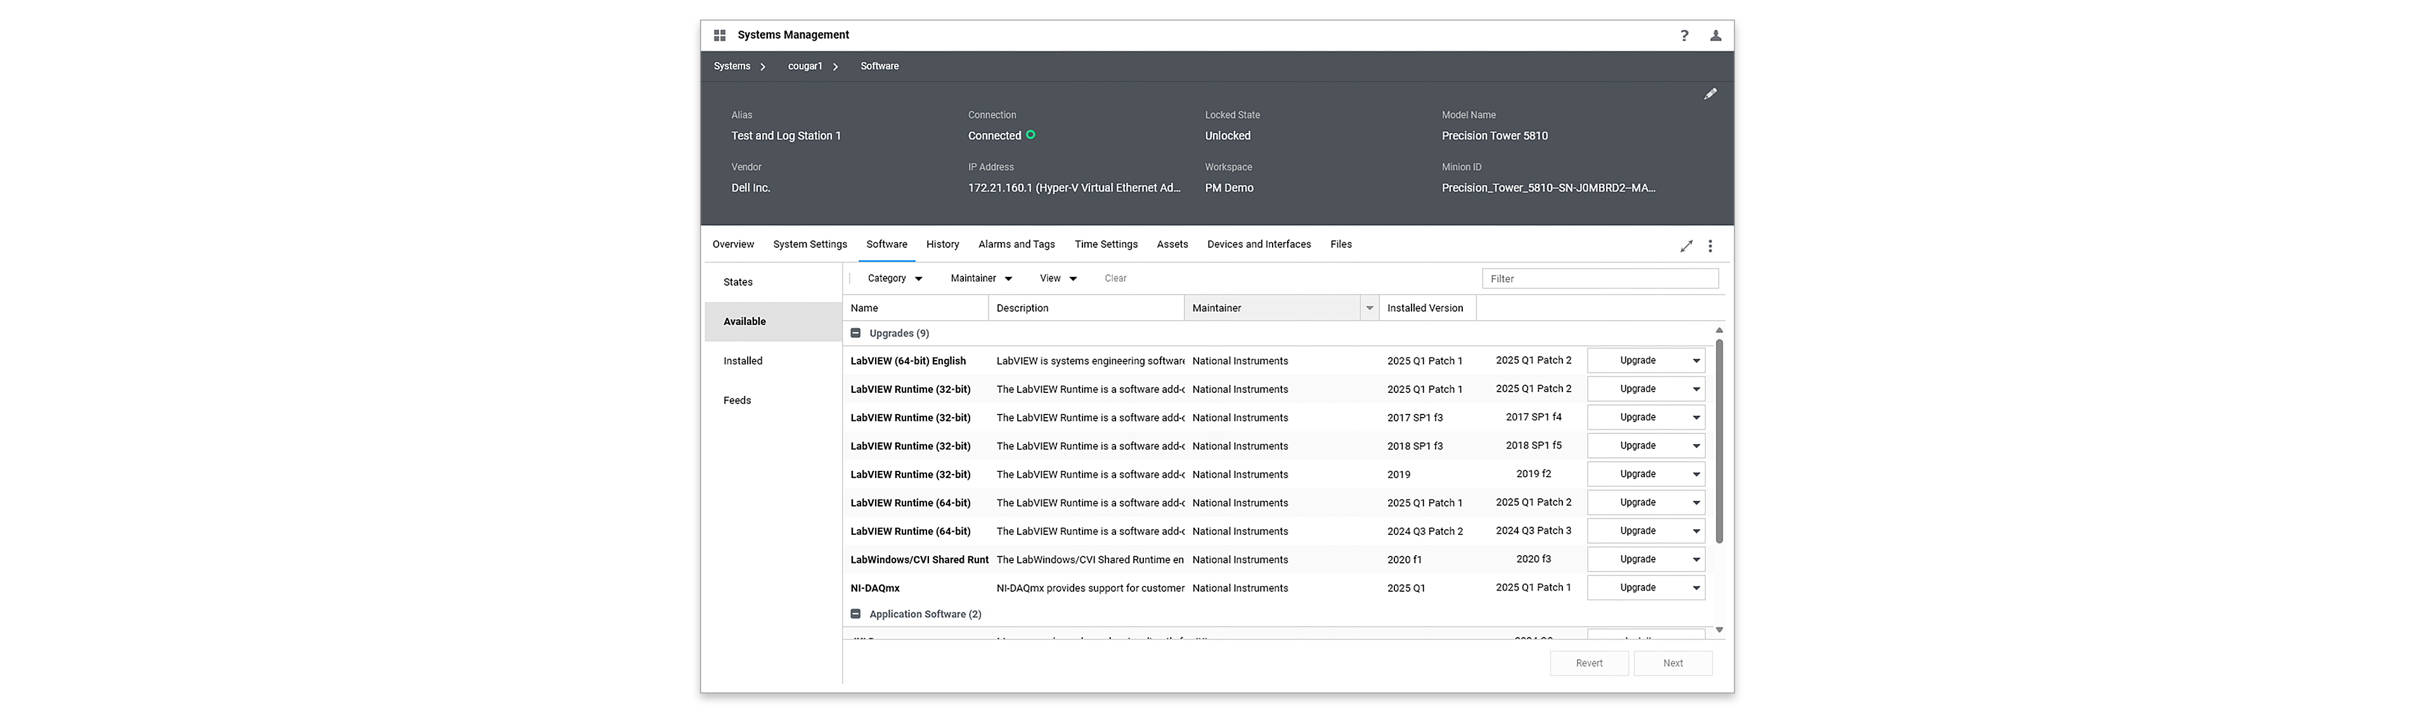This screenshot has width=2435, height=713.
Task: Select the NI-DAQmx package name
Action: tap(874, 588)
